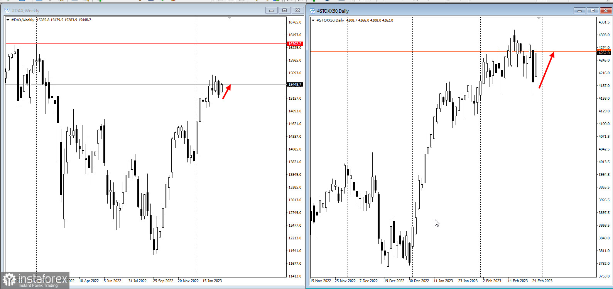613x289 pixels.
Task: Click the 25 Sep 2022 date on DAX timeline
Action: [x=163, y=281]
